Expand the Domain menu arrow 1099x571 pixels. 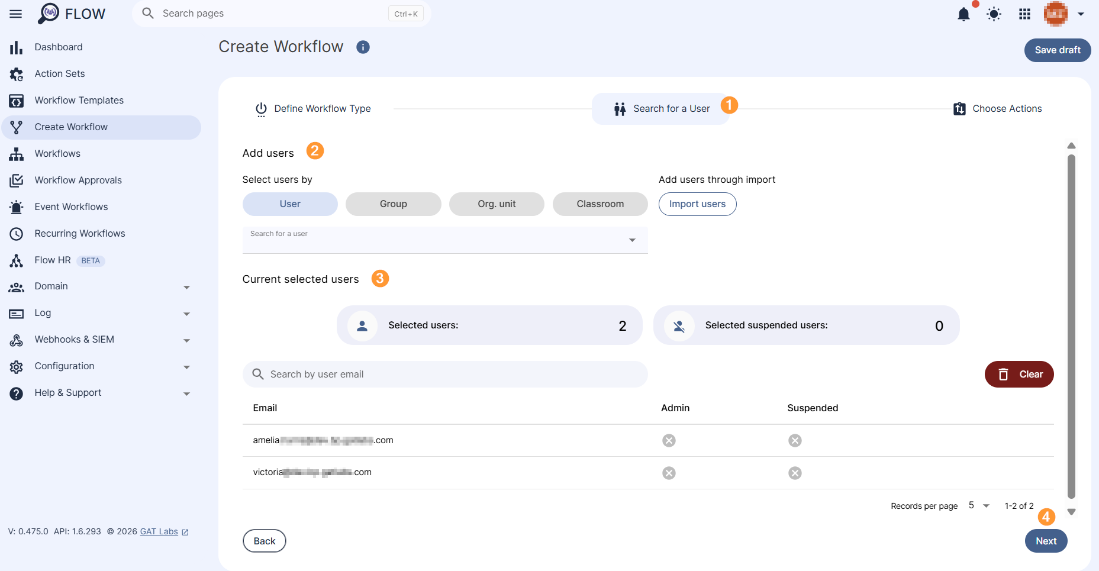186,288
